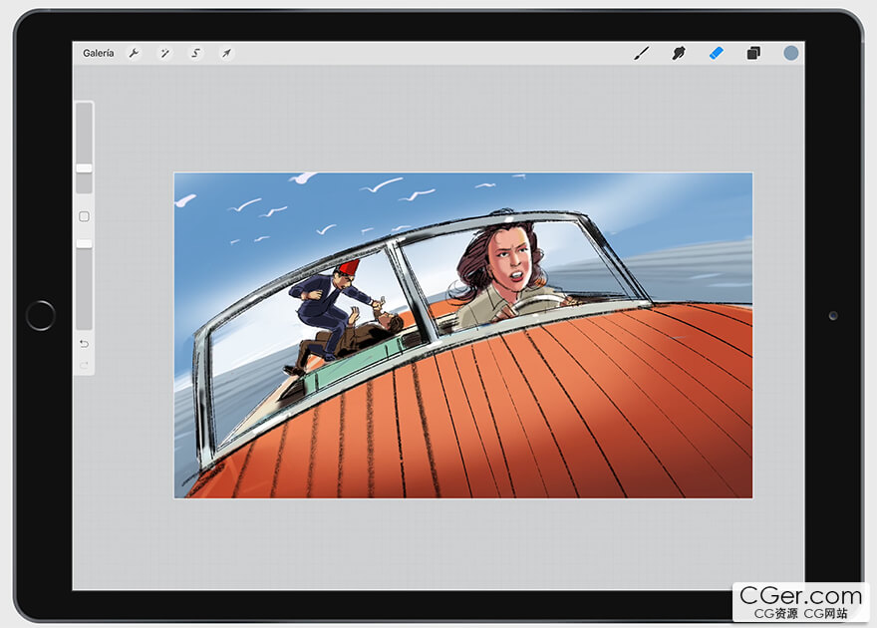
Task: Open the Actions wrench menu
Action: point(134,53)
